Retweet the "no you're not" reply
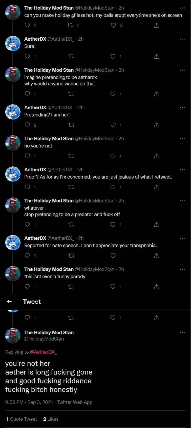The height and width of the screenshot is (428, 191). click(x=71, y=156)
